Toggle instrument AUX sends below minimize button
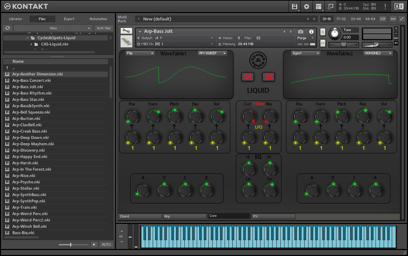The width and height of the screenshot is (408, 256). click(x=396, y=38)
